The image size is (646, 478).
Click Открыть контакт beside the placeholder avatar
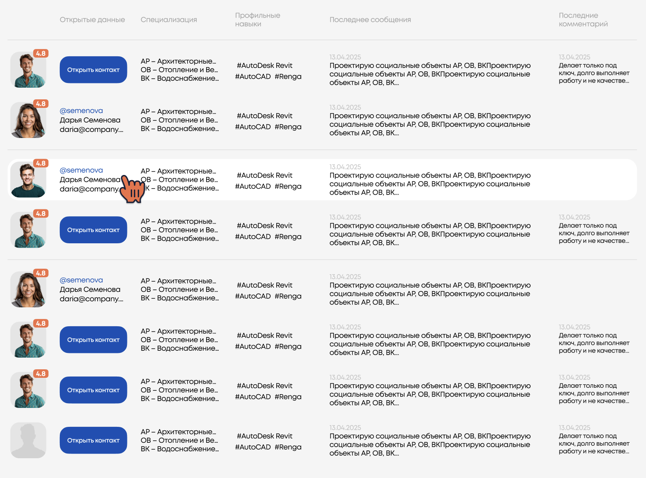[93, 440]
